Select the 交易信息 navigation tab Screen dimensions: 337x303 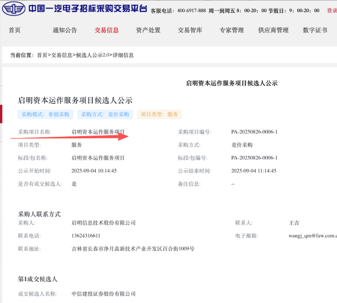pyautogui.click(x=107, y=30)
